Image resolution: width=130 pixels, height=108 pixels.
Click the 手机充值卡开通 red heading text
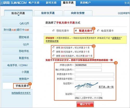coord(66,23)
